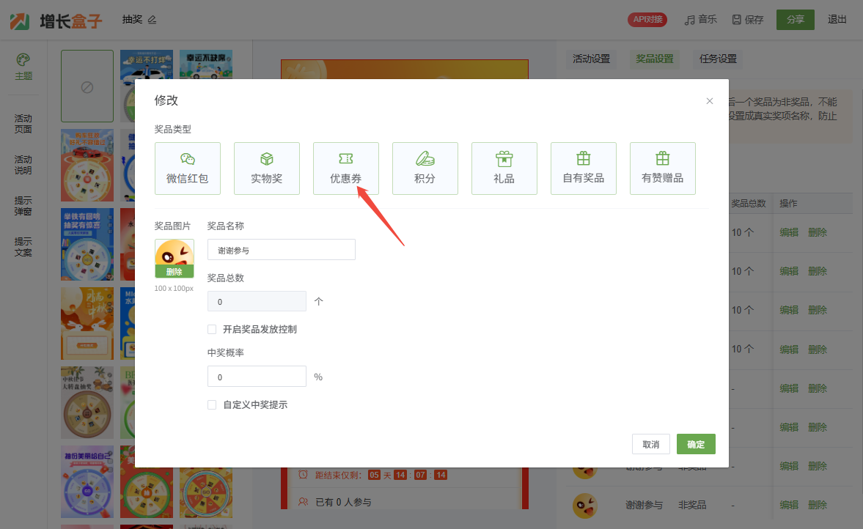The height and width of the screenshot is (529, 863).
Task: Click 删除 on the prize image
Action: pos(174,272)
